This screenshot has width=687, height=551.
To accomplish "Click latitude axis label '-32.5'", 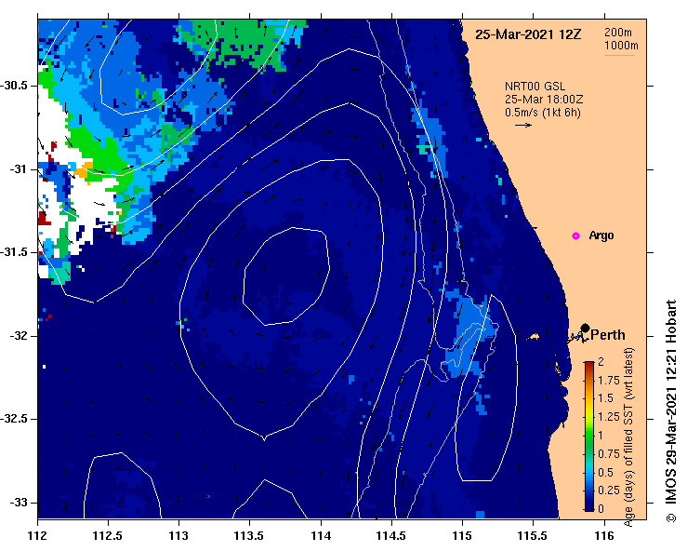I will tap(14, 419).
